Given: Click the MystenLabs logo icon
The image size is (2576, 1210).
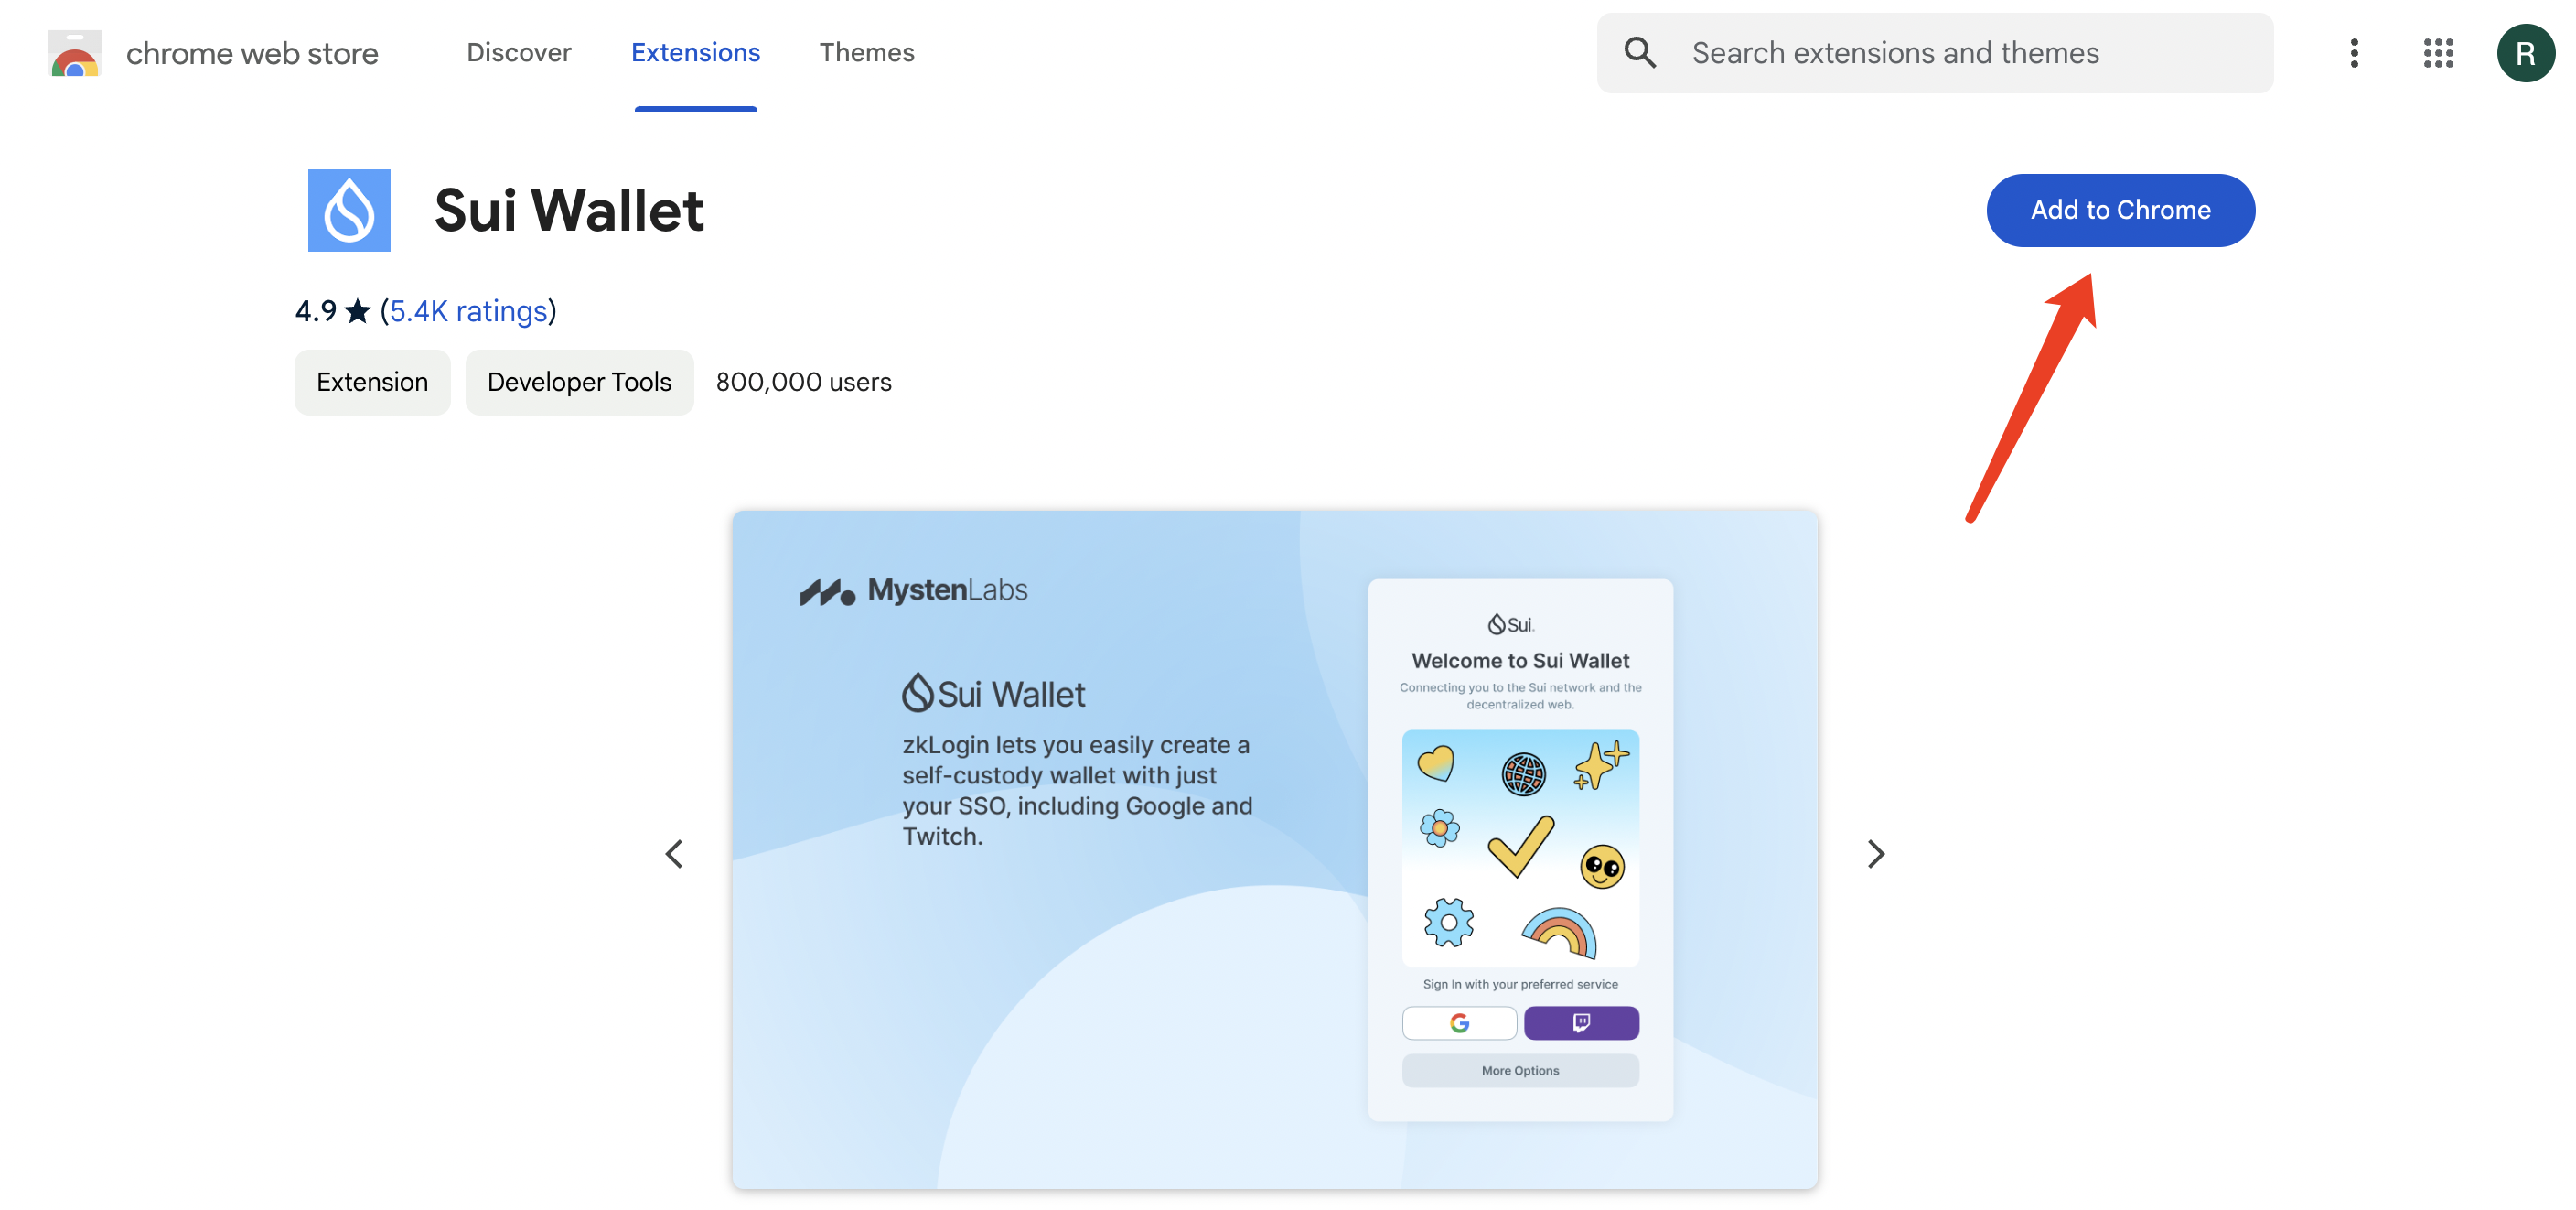Looking at the screenshot, I should pos(825,589).
